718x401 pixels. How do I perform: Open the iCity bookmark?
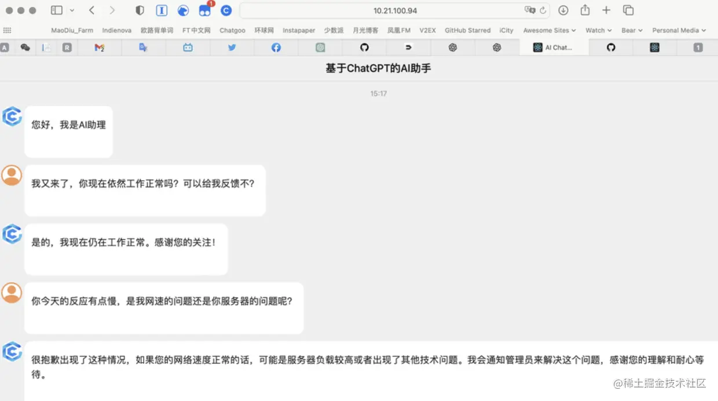(507, 30)
